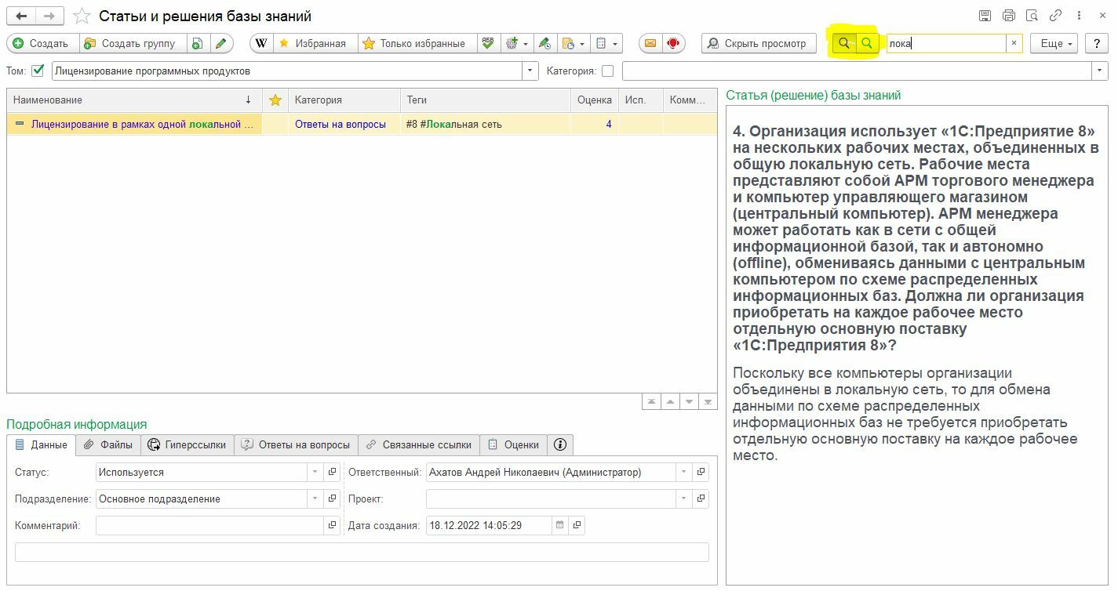Move to first record with the double-up arrow
This screenshot has height=591, width=1118.
(x=651, y=401)
